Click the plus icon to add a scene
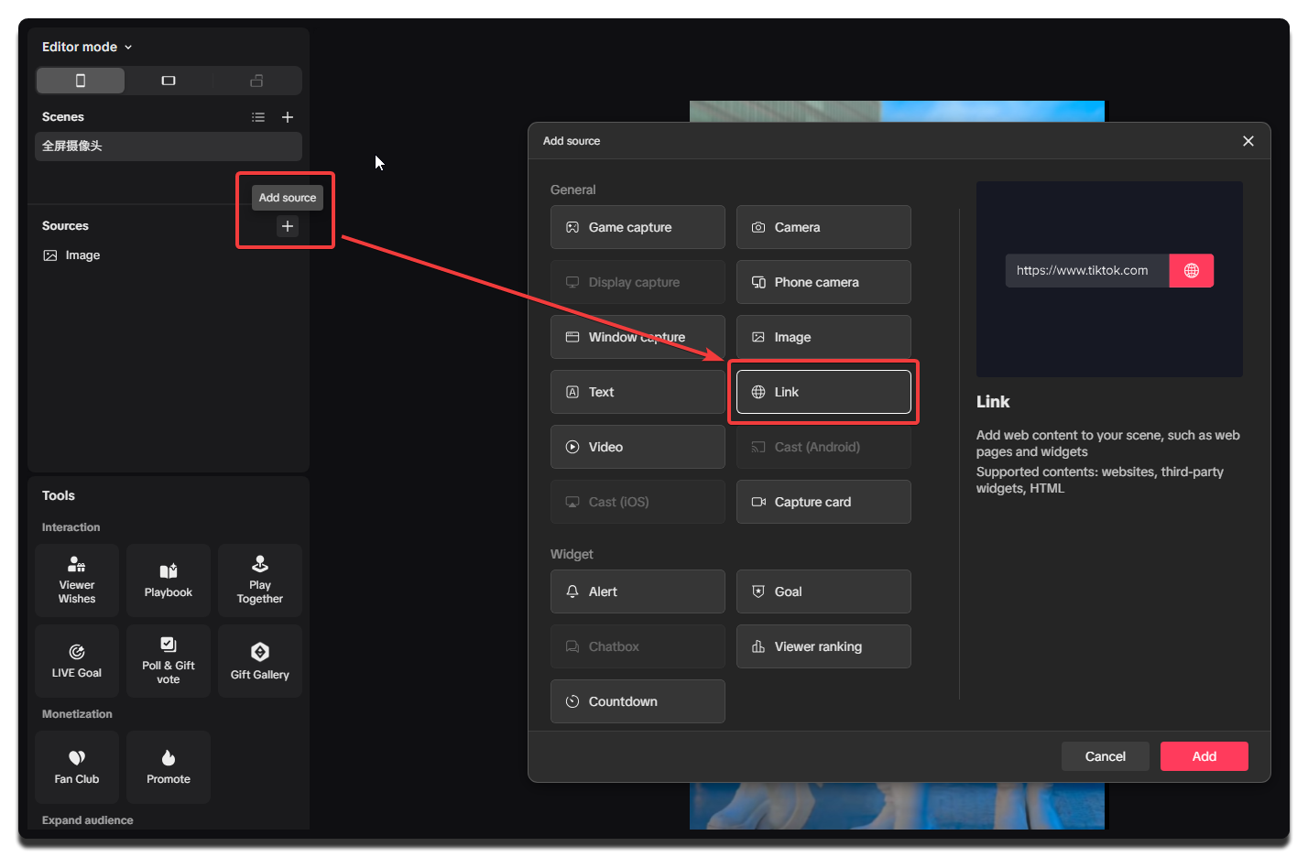Screen dimensions: 1308x857 click(288, 116)
